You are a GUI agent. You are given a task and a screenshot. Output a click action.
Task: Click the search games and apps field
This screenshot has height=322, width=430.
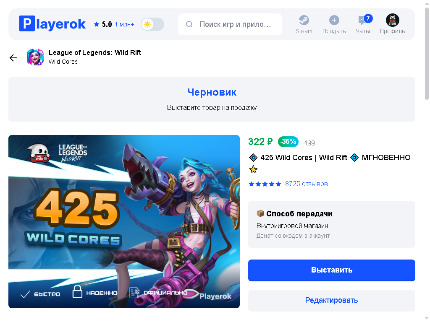pos(230,24)
